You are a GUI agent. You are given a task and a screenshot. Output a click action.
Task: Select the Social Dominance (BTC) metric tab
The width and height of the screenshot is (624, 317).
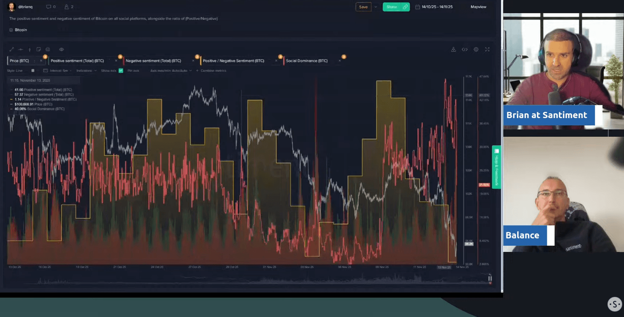(306, 61)
